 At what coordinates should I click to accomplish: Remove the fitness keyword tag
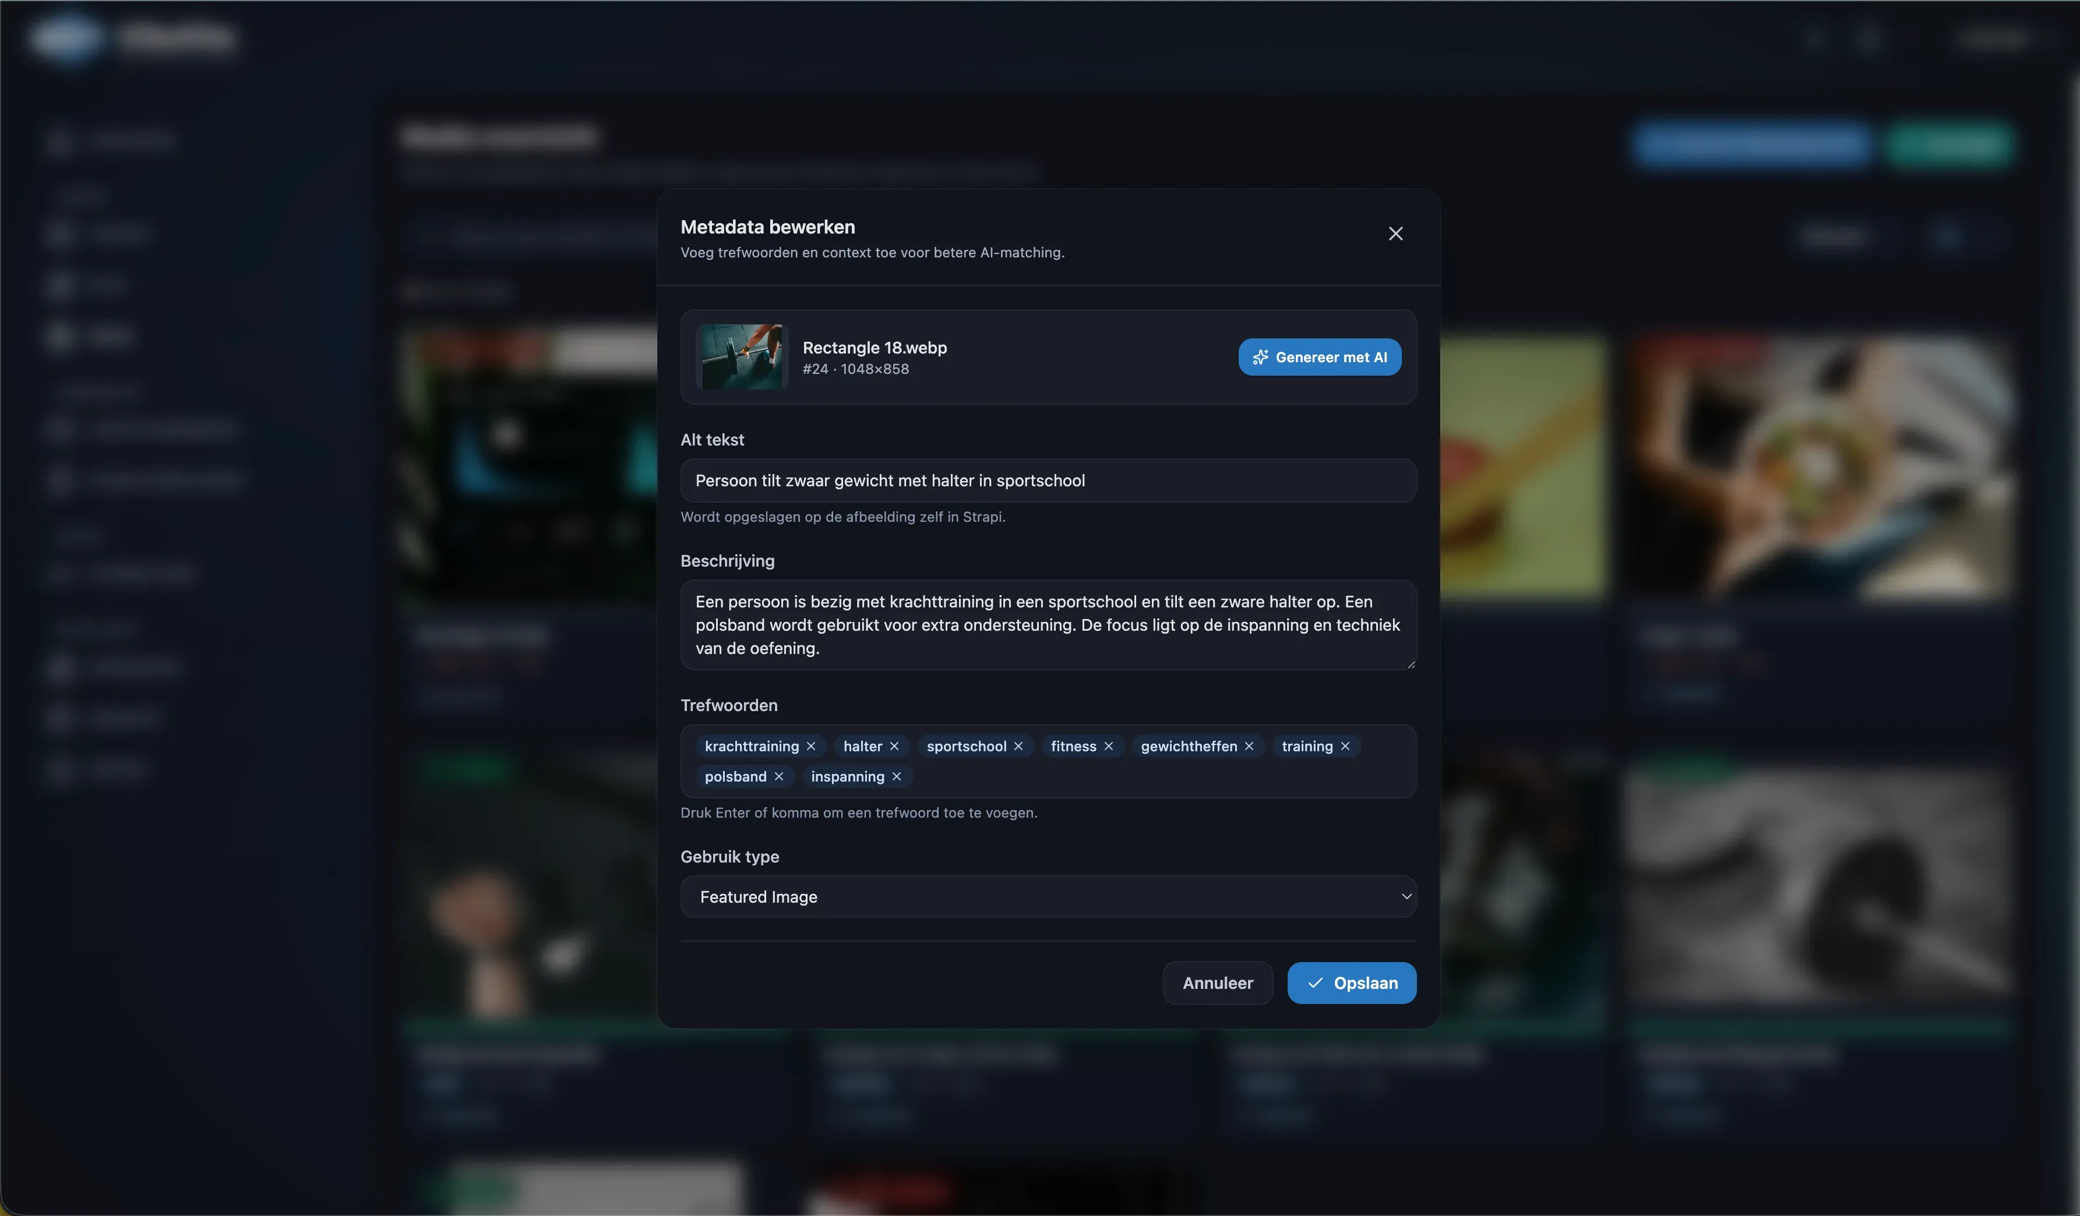1108,747
